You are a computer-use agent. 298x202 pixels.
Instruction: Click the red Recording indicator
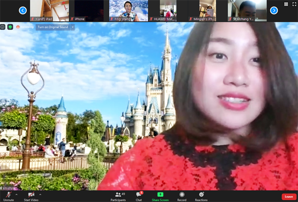25,27
